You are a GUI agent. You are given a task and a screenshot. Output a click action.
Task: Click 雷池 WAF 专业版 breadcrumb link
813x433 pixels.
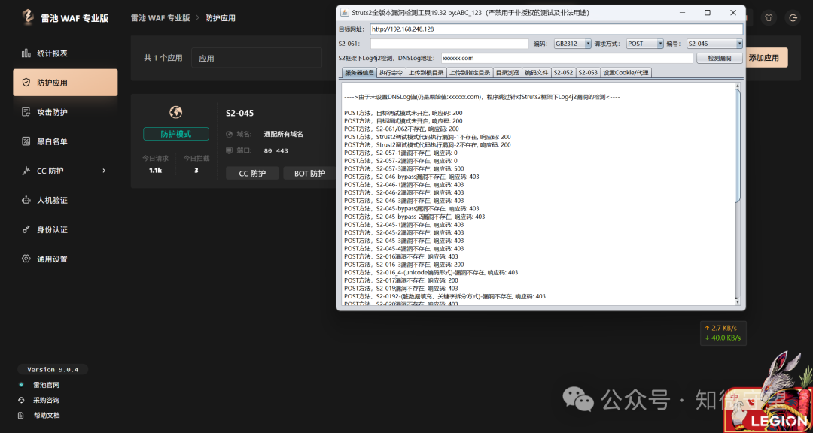click(160, 17)
